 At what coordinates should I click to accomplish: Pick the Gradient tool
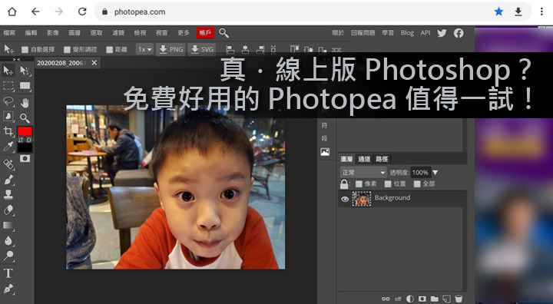click(8, 226)
